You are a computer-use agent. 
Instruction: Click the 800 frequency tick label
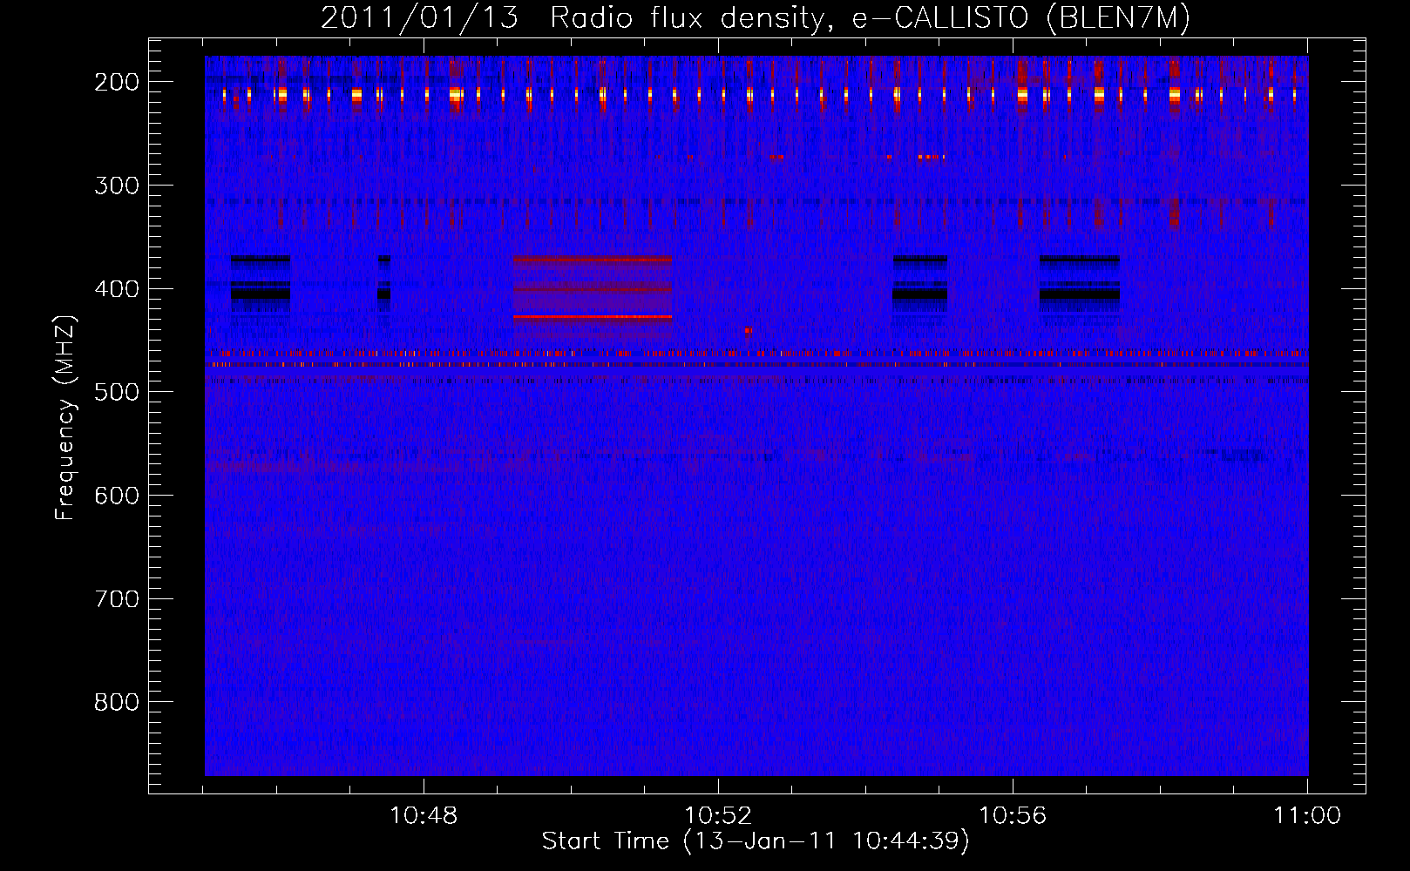pyautogui.click(x=117, y=702)
